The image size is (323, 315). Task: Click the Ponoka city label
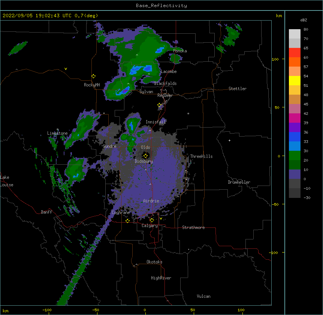tap(180, 51)
